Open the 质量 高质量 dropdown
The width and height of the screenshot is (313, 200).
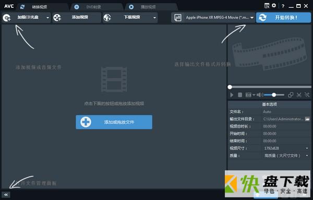[x=286, y=156]
